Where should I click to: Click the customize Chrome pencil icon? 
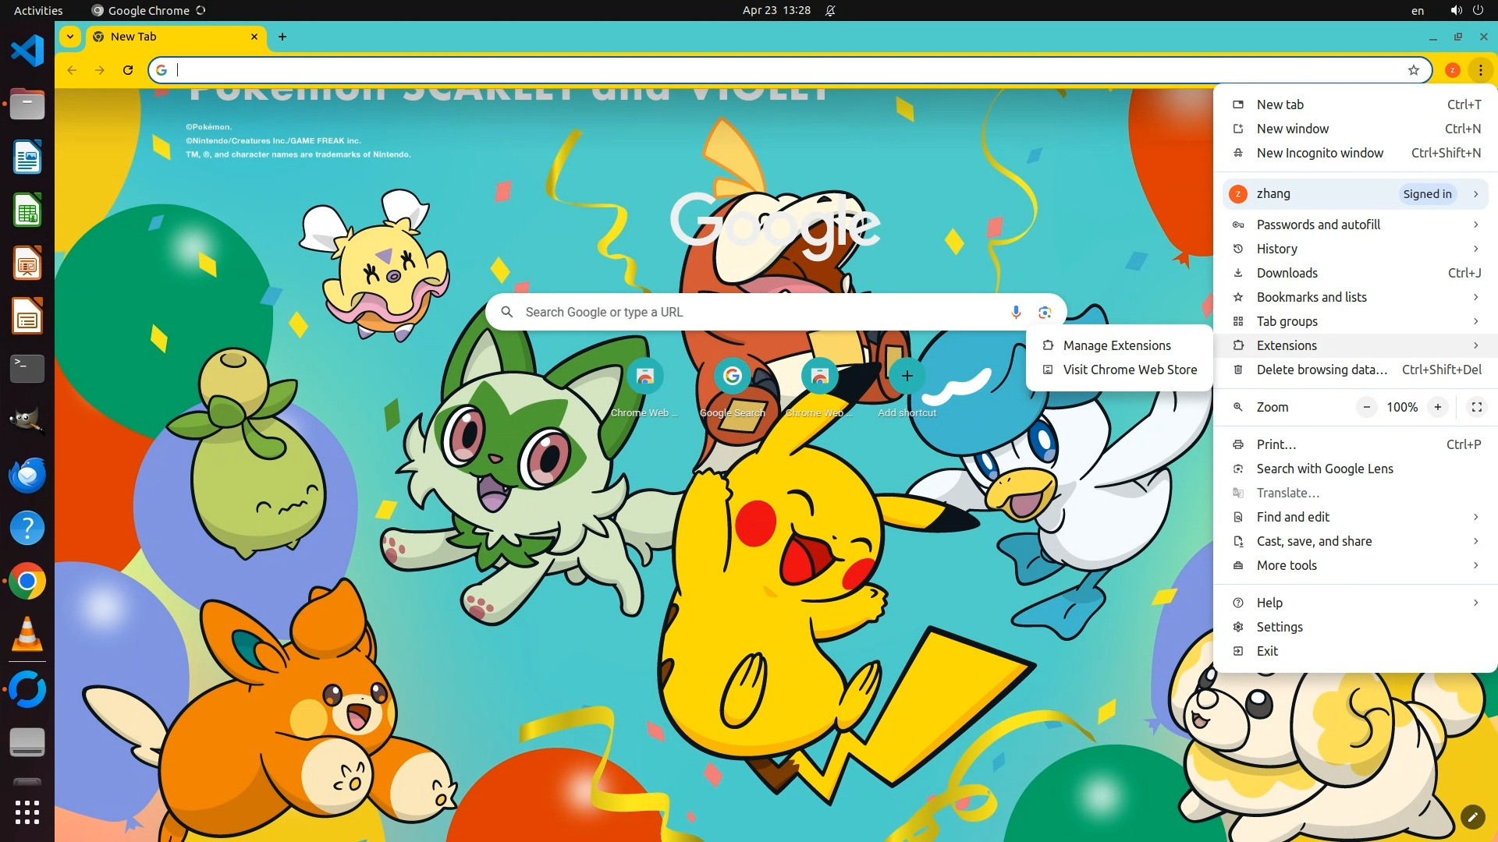click(x=1472, y=816)
